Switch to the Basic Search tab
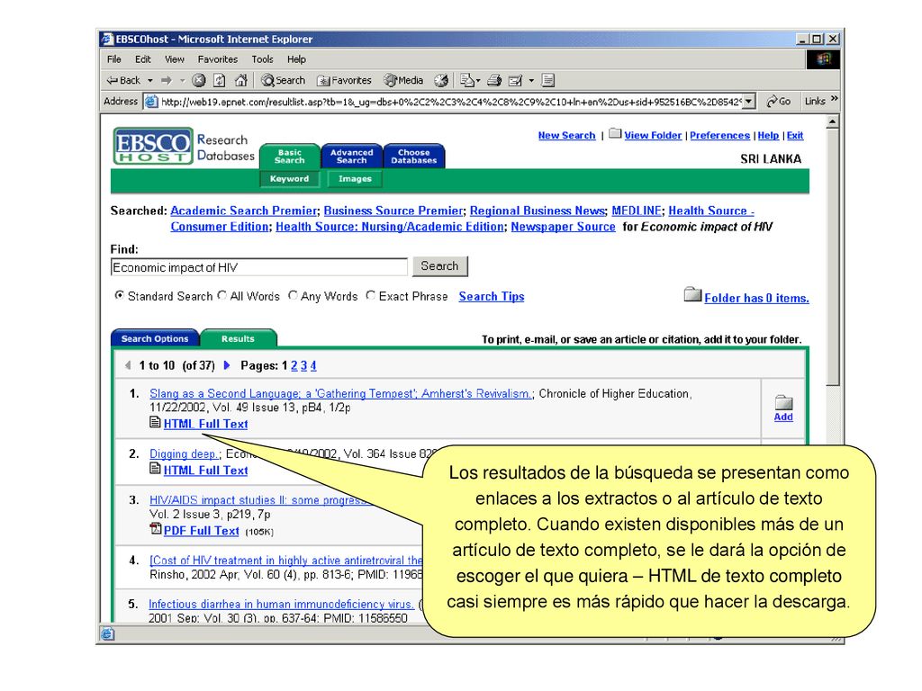The image size is (922, 691). click(x=289, y=157)
